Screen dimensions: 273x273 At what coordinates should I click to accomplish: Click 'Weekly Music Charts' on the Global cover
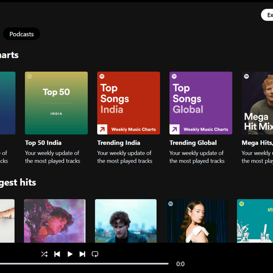pos(206,129)
